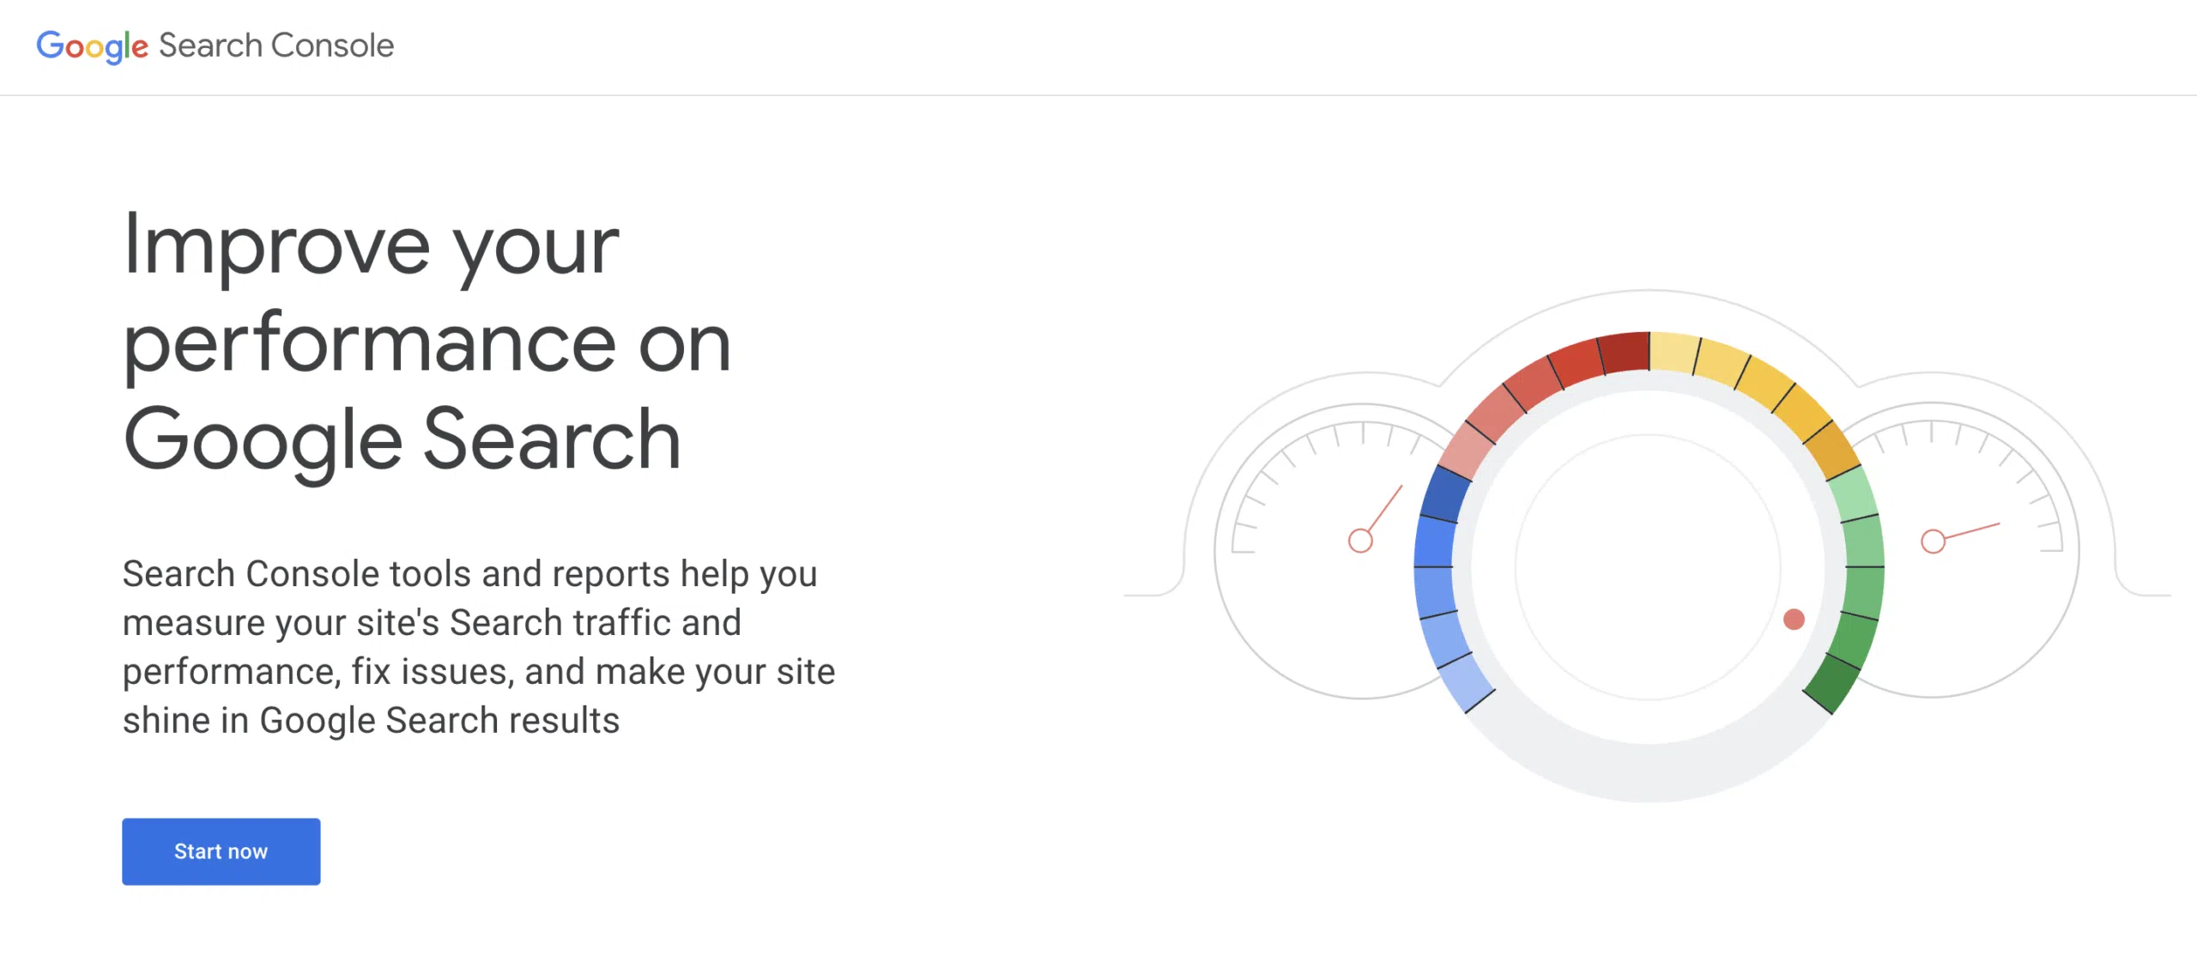2197x980 pixels.
Task: Click the red dot inside the central dial
Action: [1794, 620]
